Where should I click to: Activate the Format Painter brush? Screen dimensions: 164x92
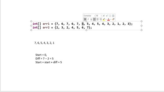(113, 19)
